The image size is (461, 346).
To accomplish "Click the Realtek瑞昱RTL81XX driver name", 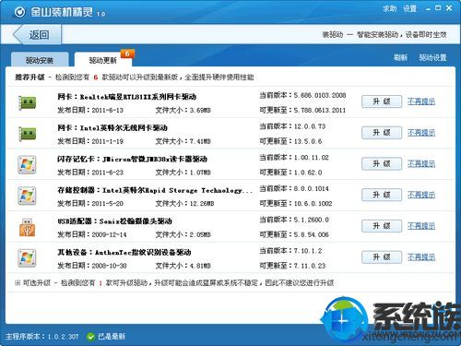I will tap(126, 97).
